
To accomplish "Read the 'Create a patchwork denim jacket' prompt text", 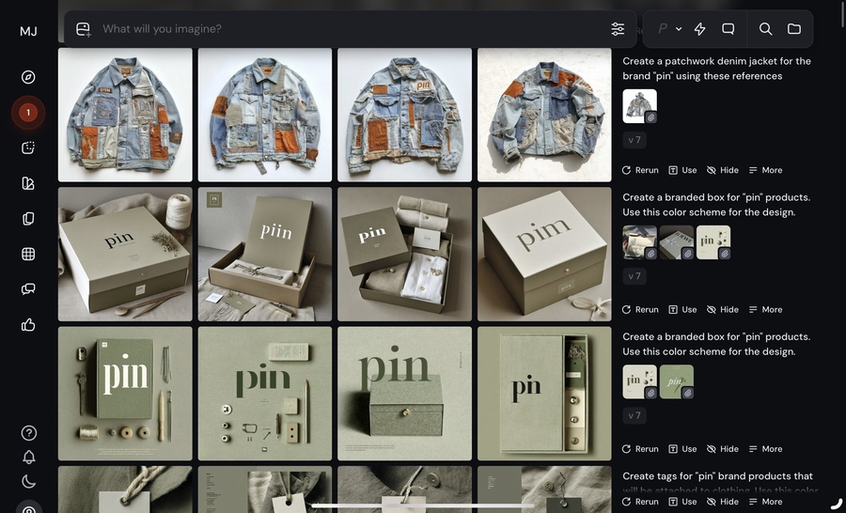I will [716, 69].
